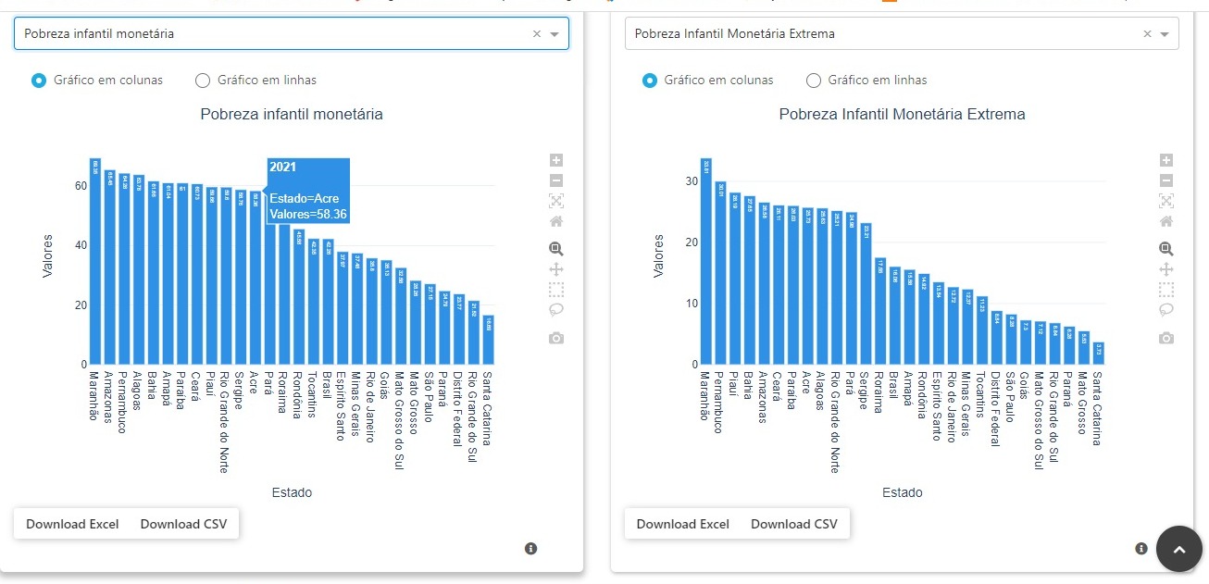
Task: Download left chart image with camera icon
Action: (556, 338)
